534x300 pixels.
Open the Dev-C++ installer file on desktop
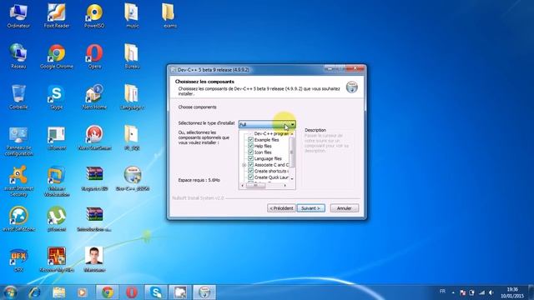click(132, 179)
